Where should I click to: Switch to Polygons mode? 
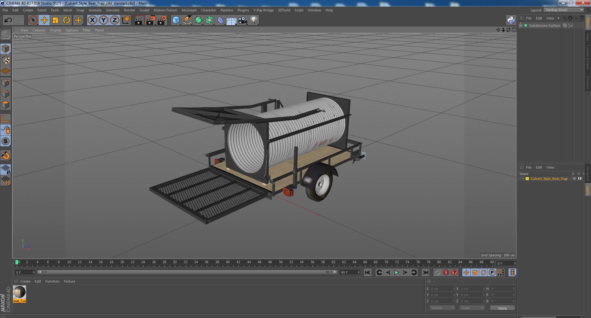pos(6,105)
